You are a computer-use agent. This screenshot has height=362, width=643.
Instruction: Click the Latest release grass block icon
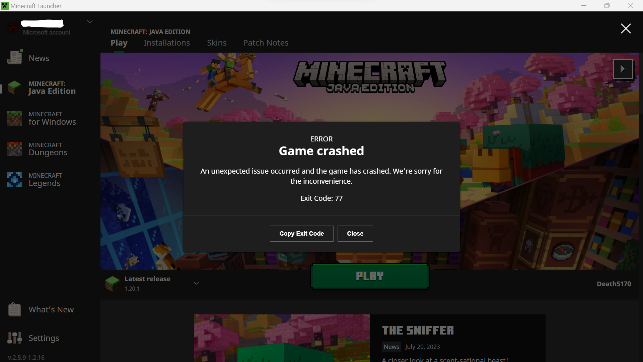click(113, 284)
